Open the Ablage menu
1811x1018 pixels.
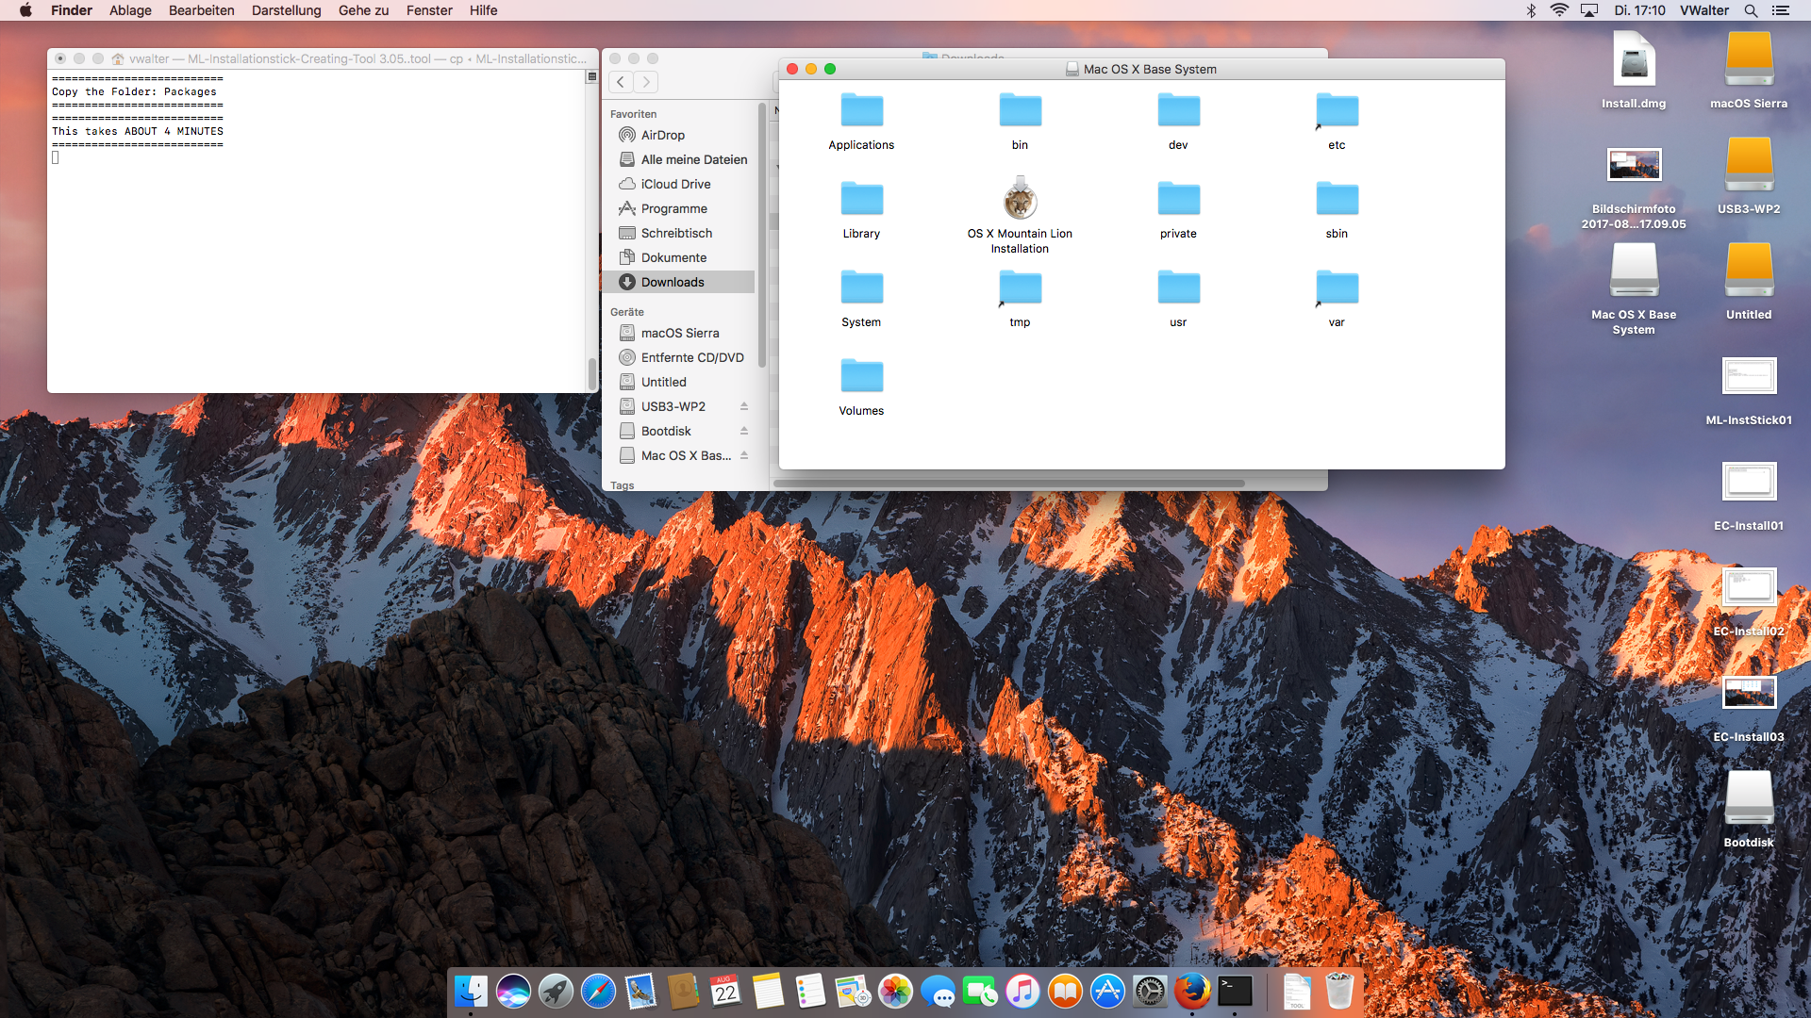click(x=130, y=10)
